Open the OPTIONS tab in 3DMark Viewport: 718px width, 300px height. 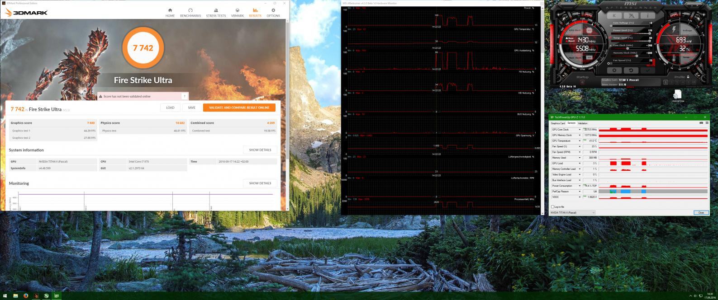pyautogui.click(x=273, y=12)
